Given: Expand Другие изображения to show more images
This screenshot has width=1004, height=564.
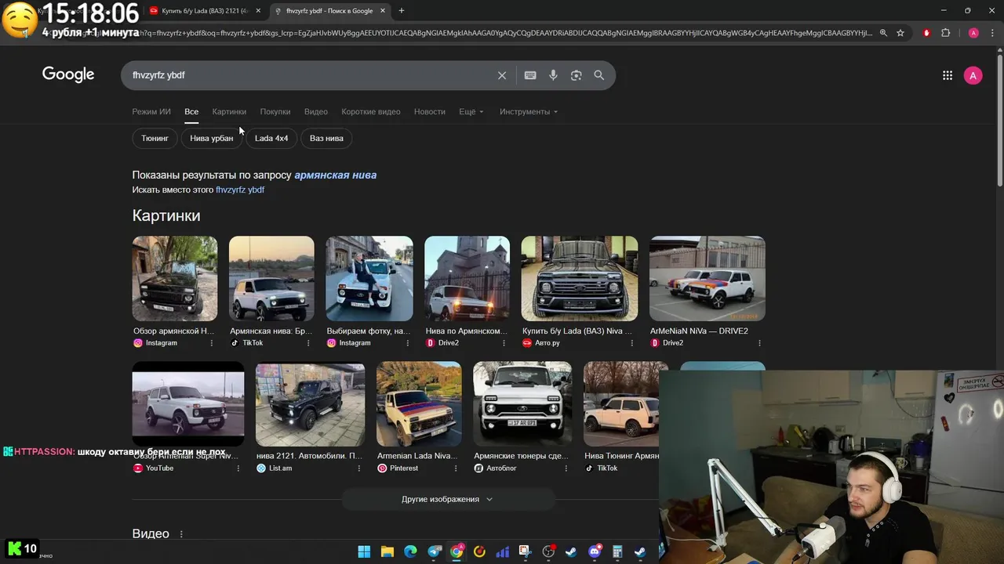Looking at the screenshot, I should (x=448, y=499).
